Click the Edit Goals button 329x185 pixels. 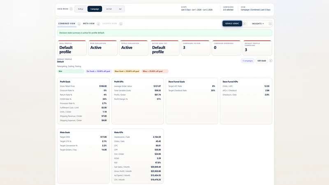(262, 60)
